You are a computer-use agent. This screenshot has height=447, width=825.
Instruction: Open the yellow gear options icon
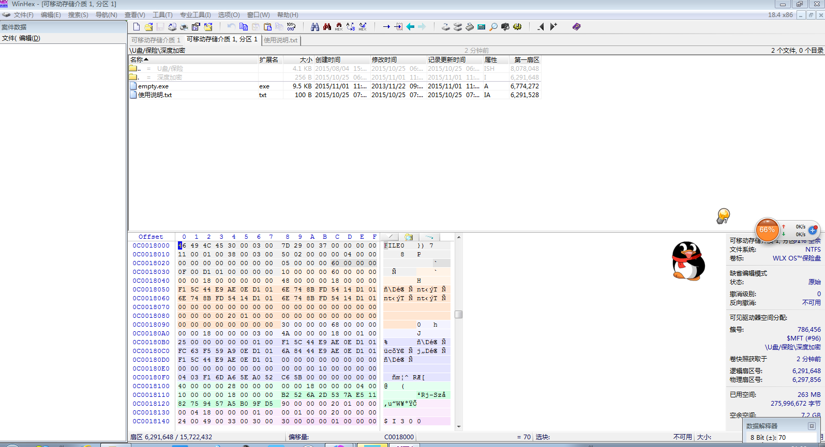point(517,27)
